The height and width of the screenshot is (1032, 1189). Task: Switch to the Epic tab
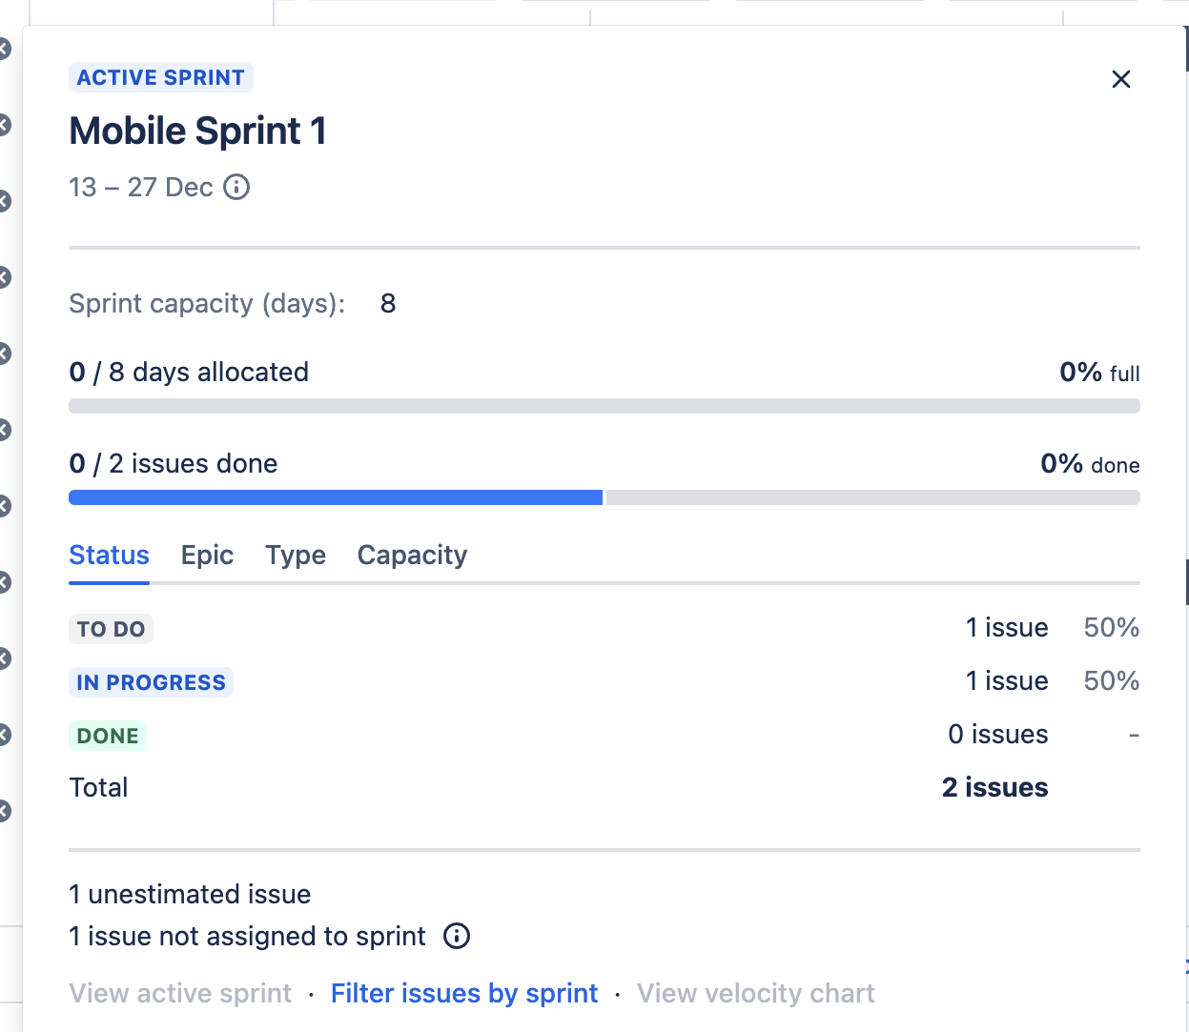pos(207,556)
